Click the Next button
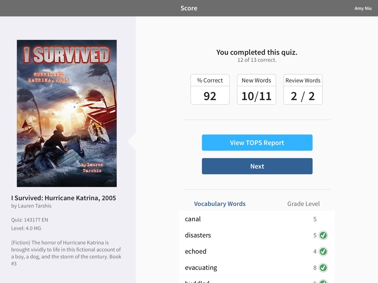This screenshot has width=378, height=283. (x=257, y=166)
